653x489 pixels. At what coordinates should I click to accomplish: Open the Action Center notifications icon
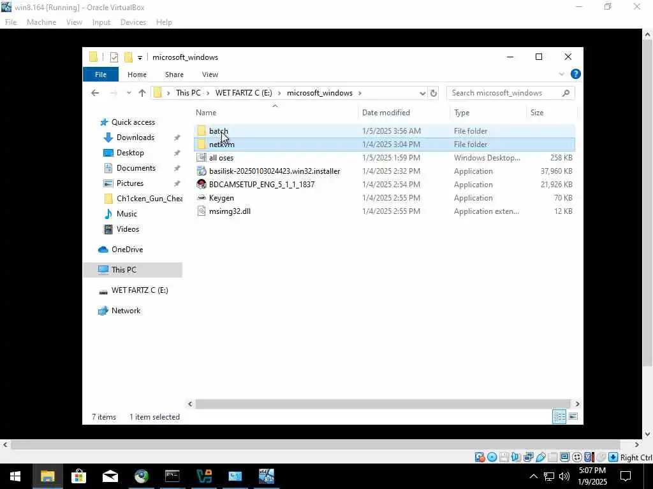(x=626, y=476)
